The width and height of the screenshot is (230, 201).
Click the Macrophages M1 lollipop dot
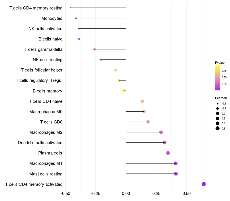[176, 163]
